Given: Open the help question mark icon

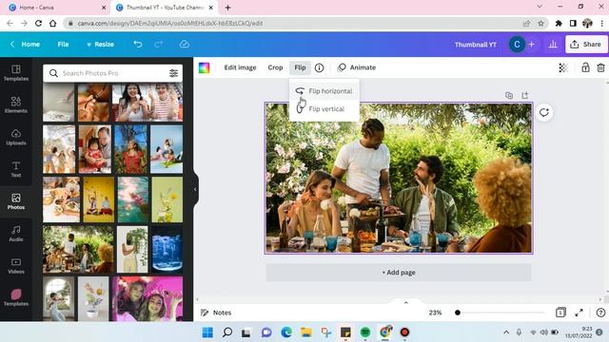Looking at the screenshot, I should [x=600, y=313].
